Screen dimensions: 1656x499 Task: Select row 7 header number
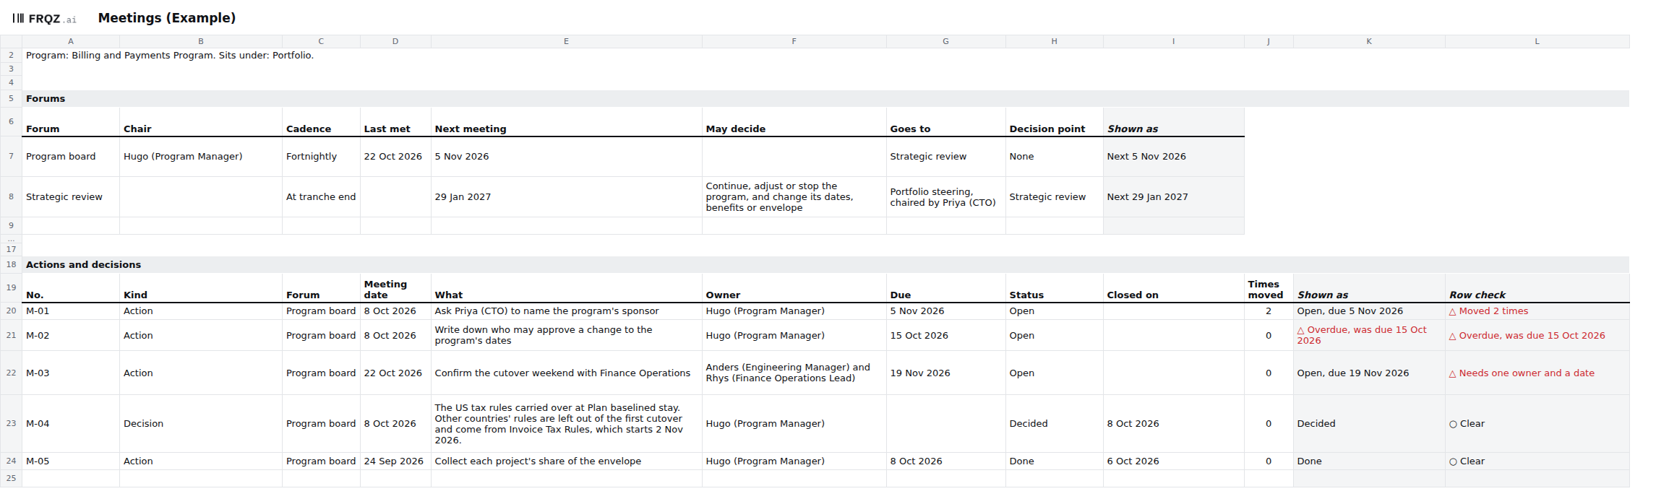(11, 157)
